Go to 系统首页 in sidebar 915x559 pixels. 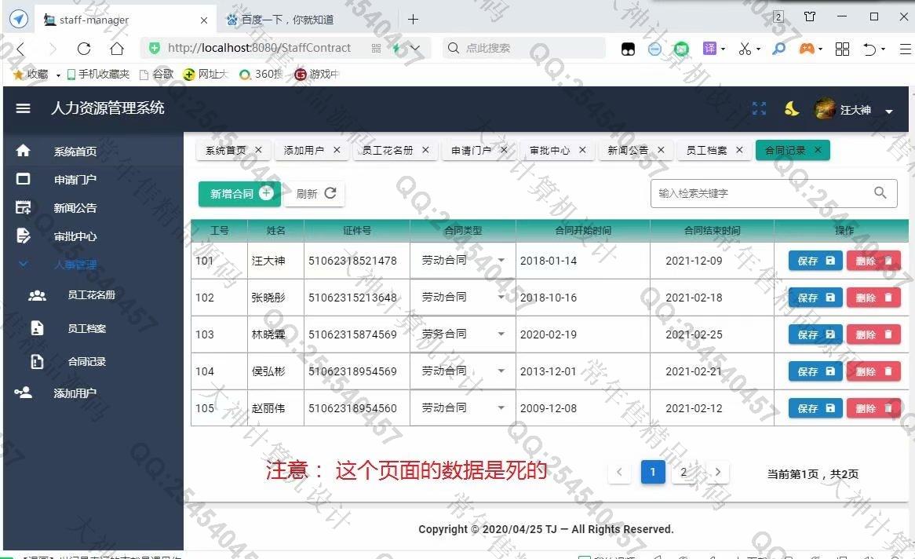pos(75,152)
